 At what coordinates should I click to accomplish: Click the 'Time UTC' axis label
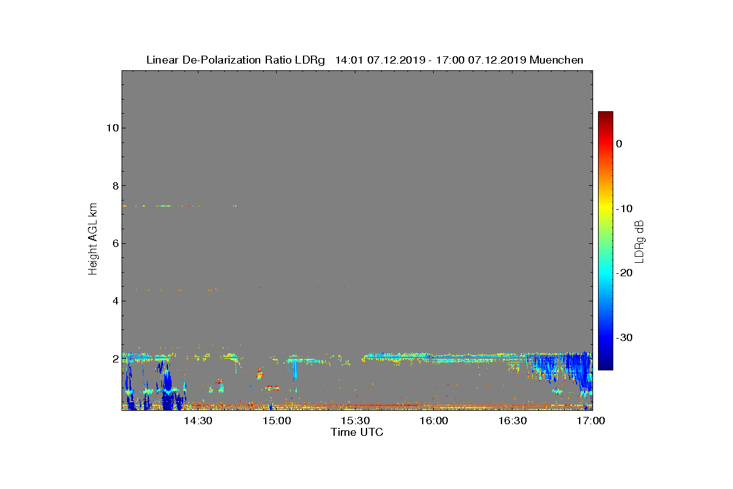357,432
